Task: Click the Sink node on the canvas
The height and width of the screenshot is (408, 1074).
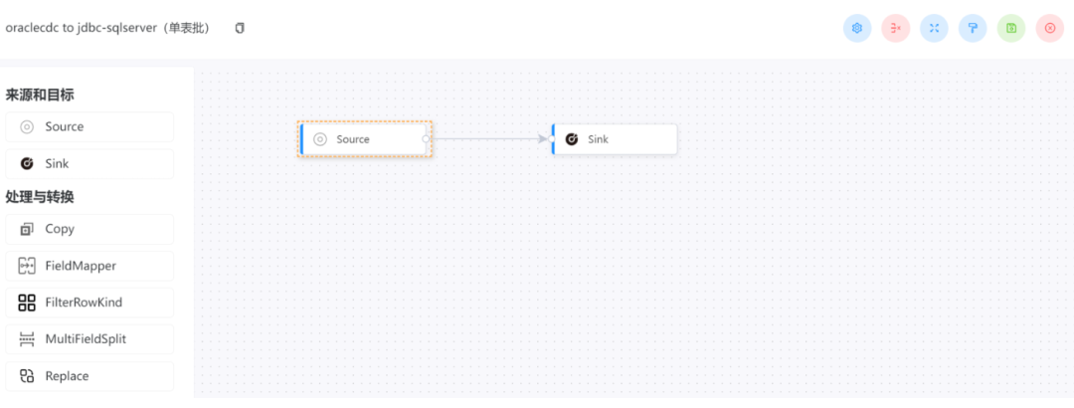Action: click(615, 139)
